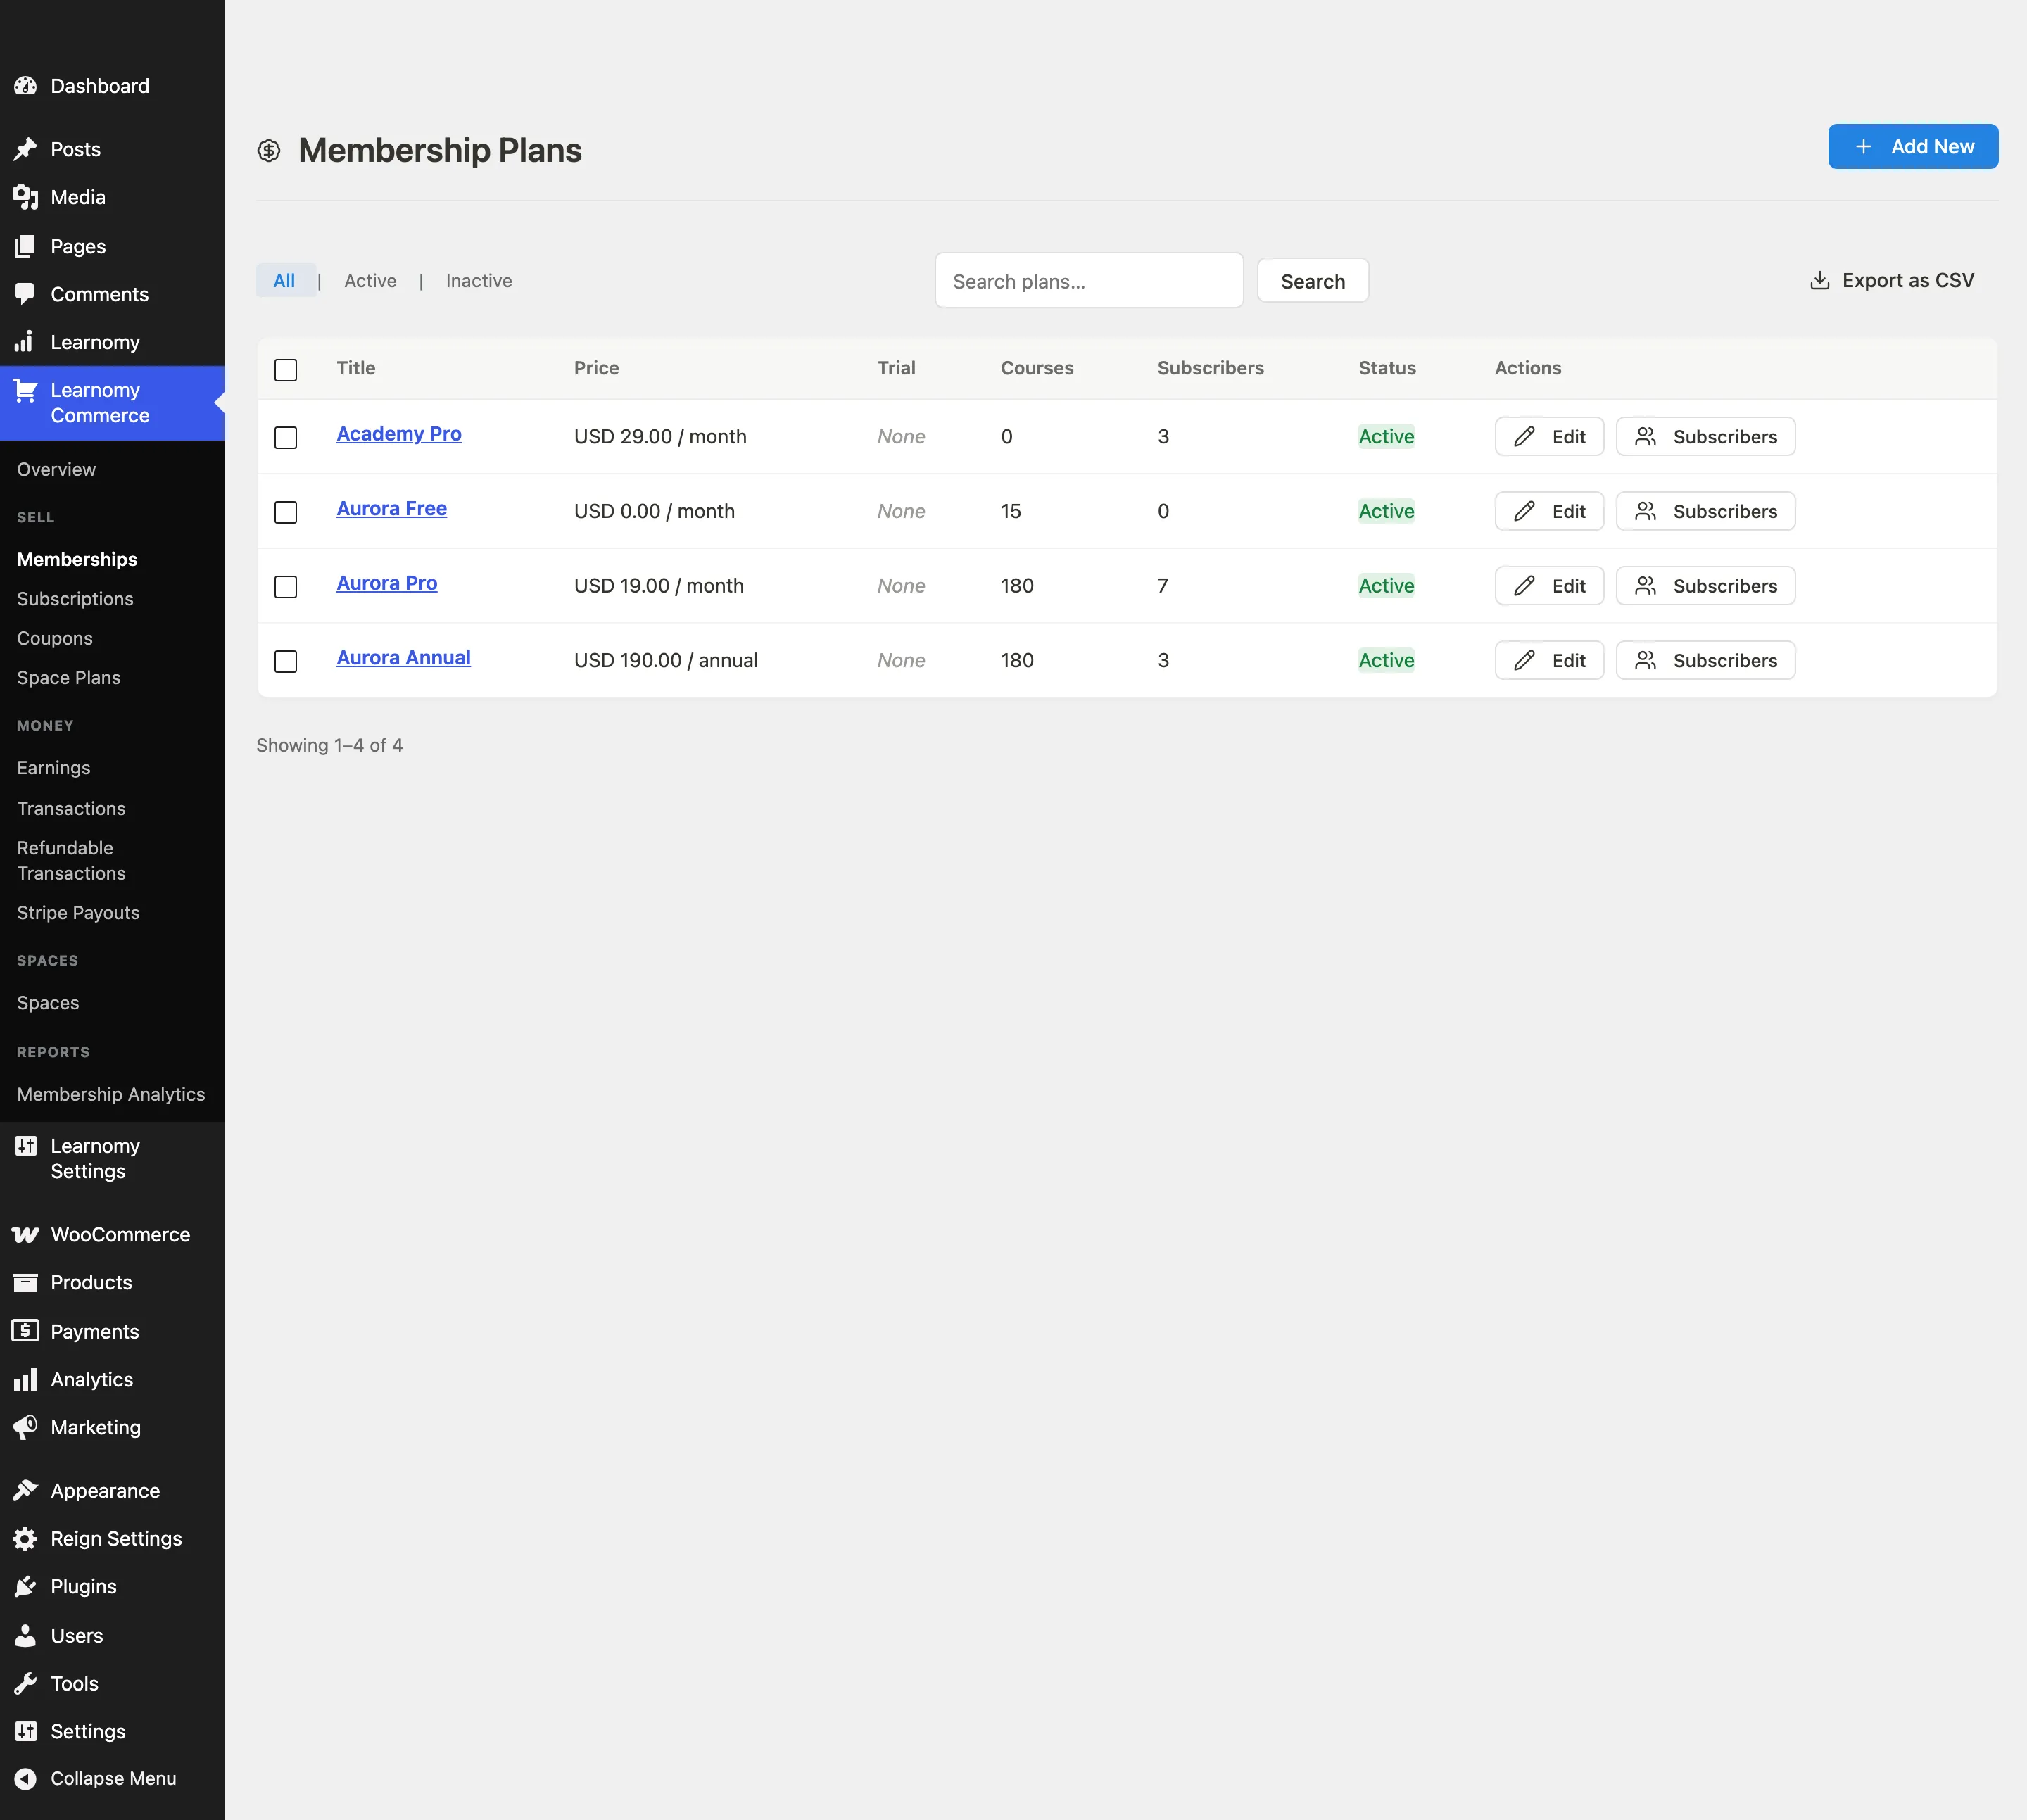Open Transactions submenu item
Viewport: 2027px width, 1820px height.
click(71, 808)
